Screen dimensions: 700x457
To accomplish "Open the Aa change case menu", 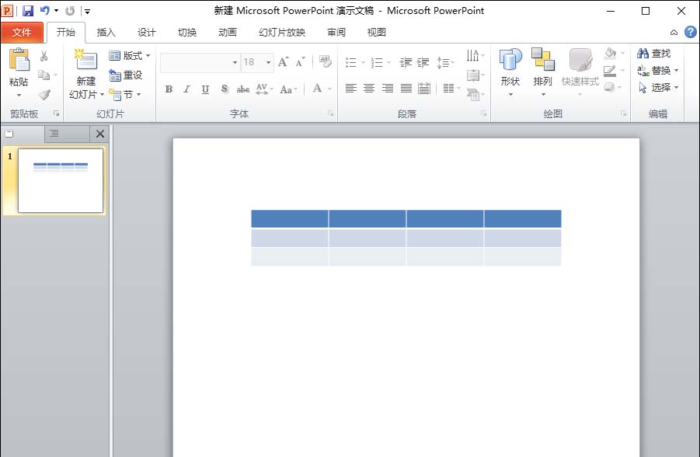I will coord(288,89).
